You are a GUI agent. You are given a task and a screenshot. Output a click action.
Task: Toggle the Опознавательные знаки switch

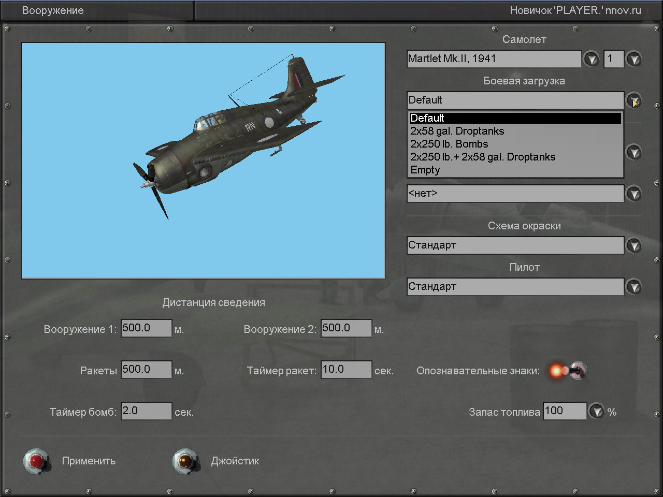(568, 371)
